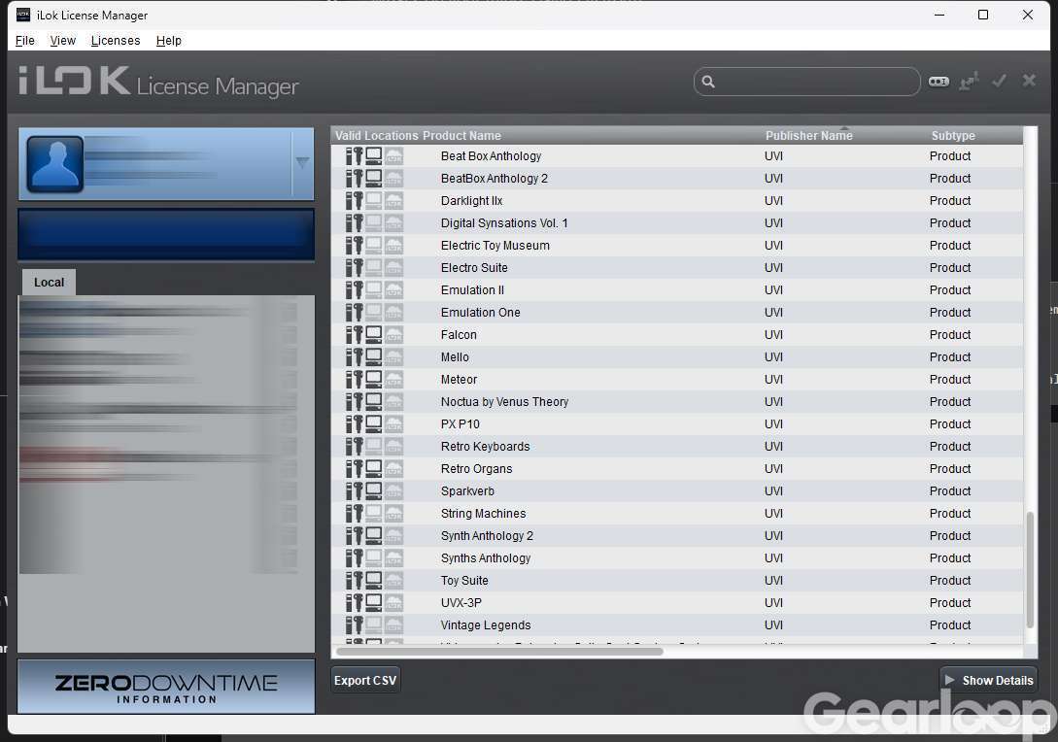The width and height of the screenshot is (1058, 742).
Task: Click the computer icon in the Falcon row
Action: click(374, 334)
